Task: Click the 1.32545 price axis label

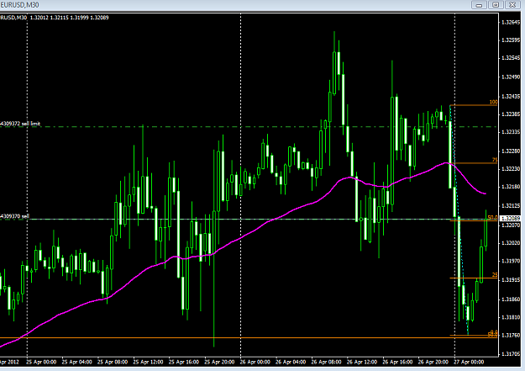Action: coord(511,58)
